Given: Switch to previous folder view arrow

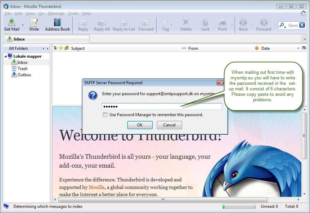Looking at the screenshot, I should (x=43, y=48).
